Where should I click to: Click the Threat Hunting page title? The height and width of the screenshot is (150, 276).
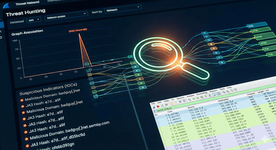[26, 12]
